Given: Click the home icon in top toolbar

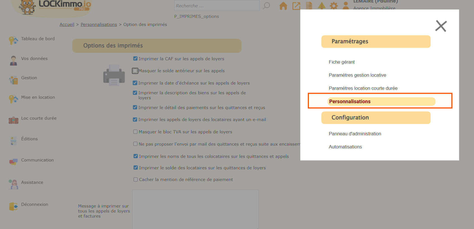Looking at the screenshot, I should (x=283, y=6).
